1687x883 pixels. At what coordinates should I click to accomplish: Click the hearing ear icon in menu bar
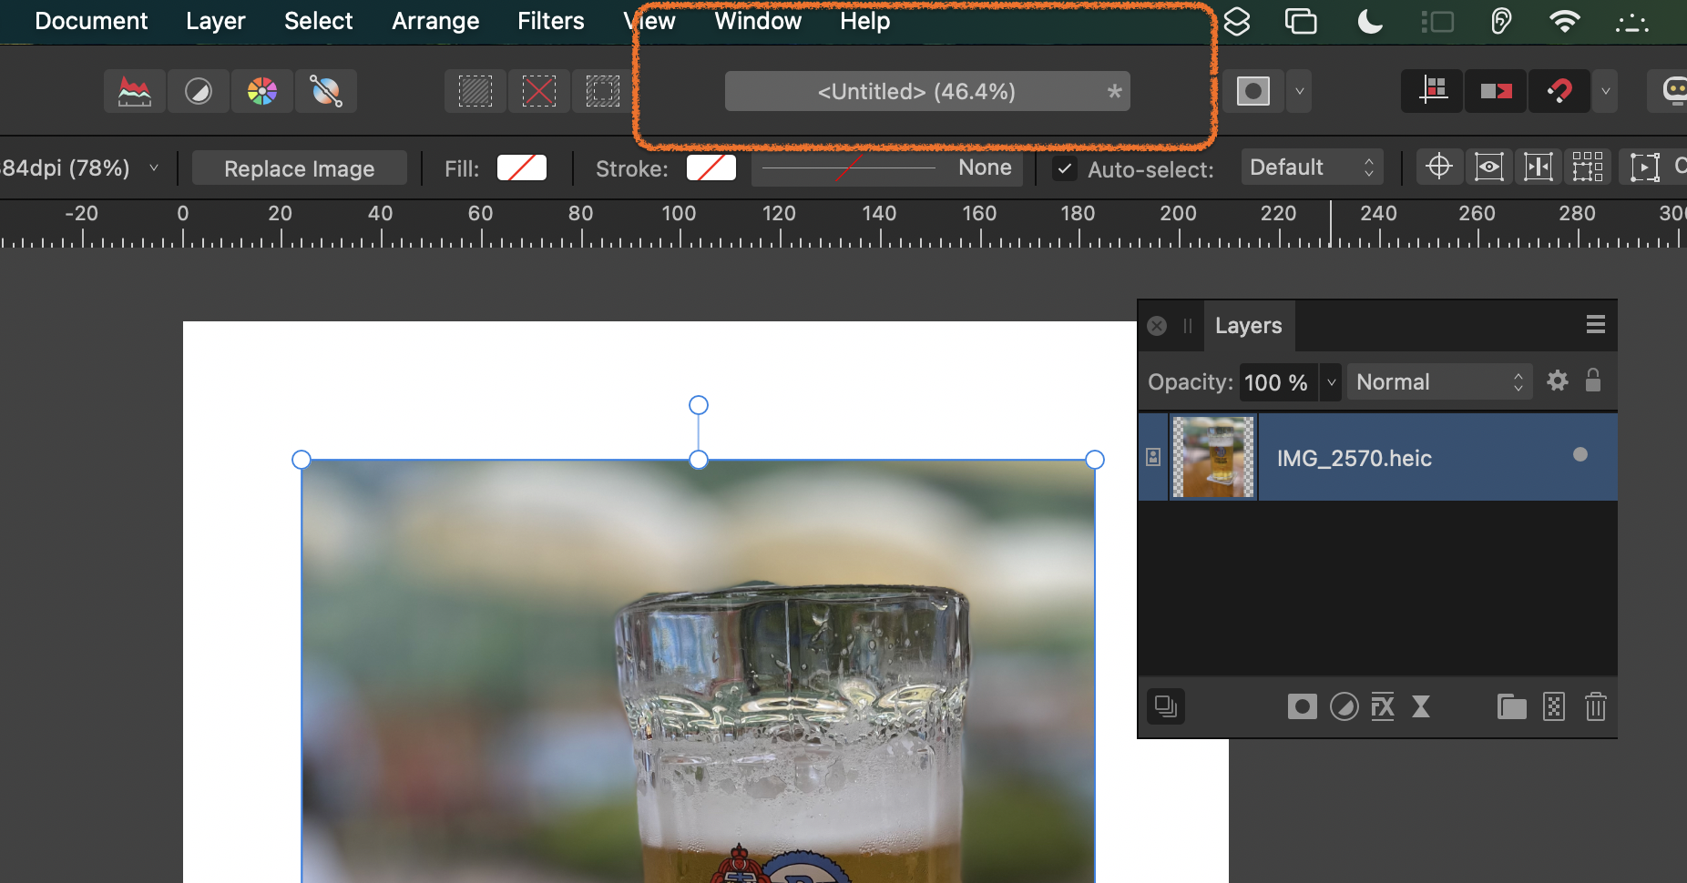click(1501, 21)
